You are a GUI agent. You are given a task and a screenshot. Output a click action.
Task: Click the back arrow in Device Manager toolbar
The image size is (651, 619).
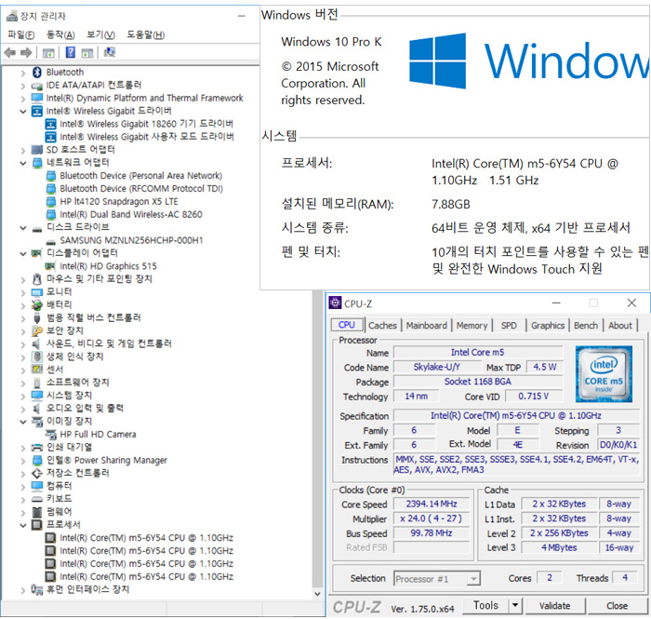coord(10,53)
